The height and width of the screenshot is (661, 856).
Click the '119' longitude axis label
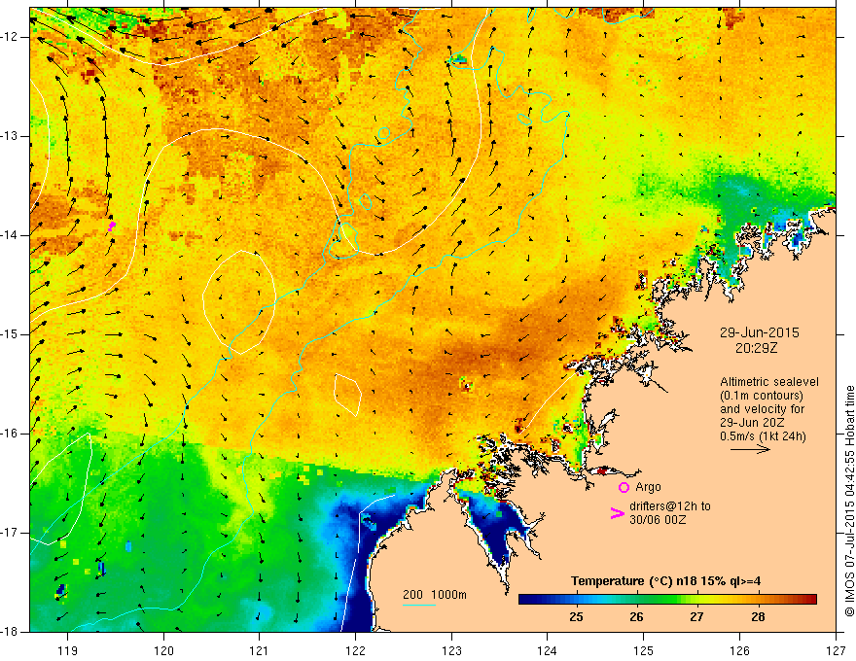[x=68, y=650]
